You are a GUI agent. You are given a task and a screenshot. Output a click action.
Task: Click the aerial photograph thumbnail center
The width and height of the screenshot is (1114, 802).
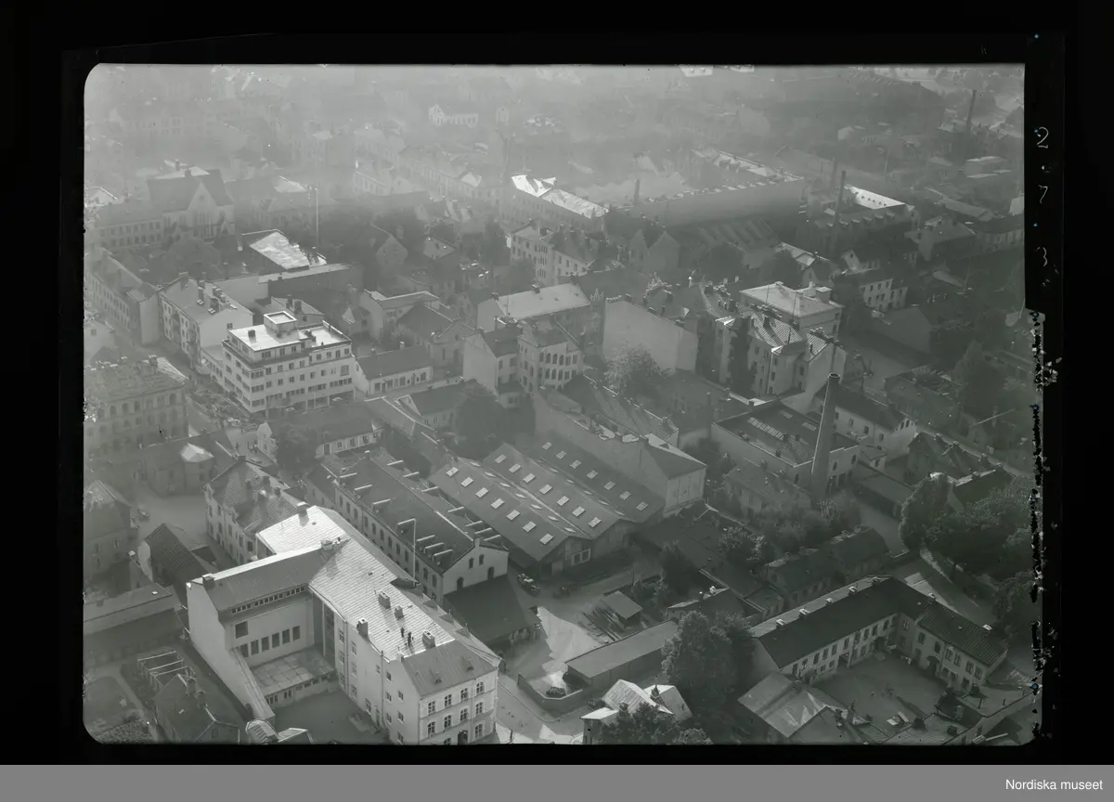pos(557,404)
